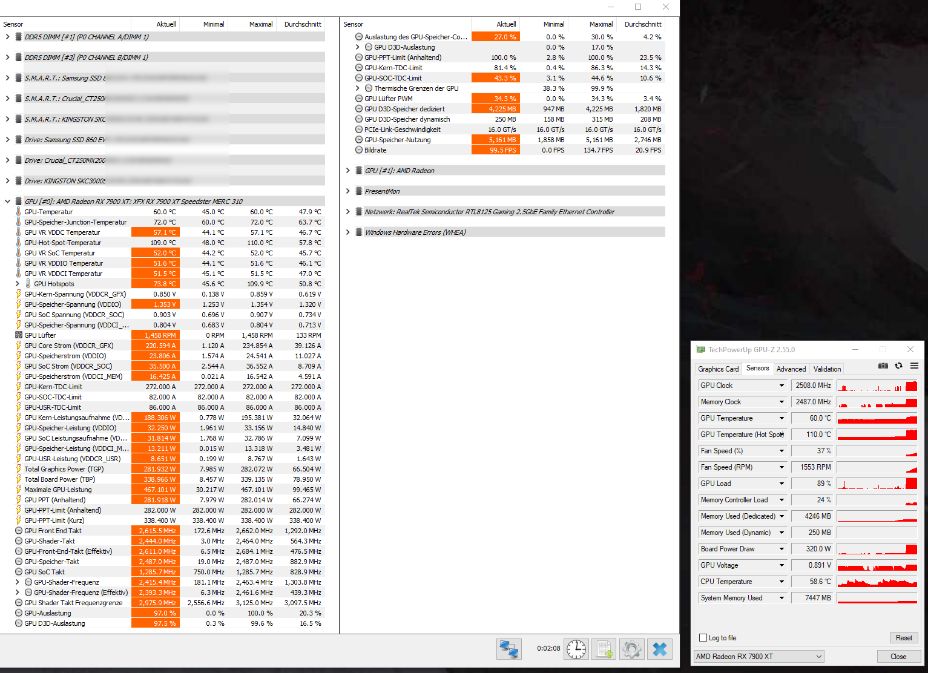
Task: Expand the GPU Hotspots row
Action: tap(17, 284)
